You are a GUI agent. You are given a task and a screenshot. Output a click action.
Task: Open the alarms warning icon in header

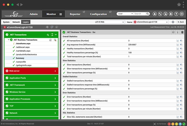coord(166,14)
